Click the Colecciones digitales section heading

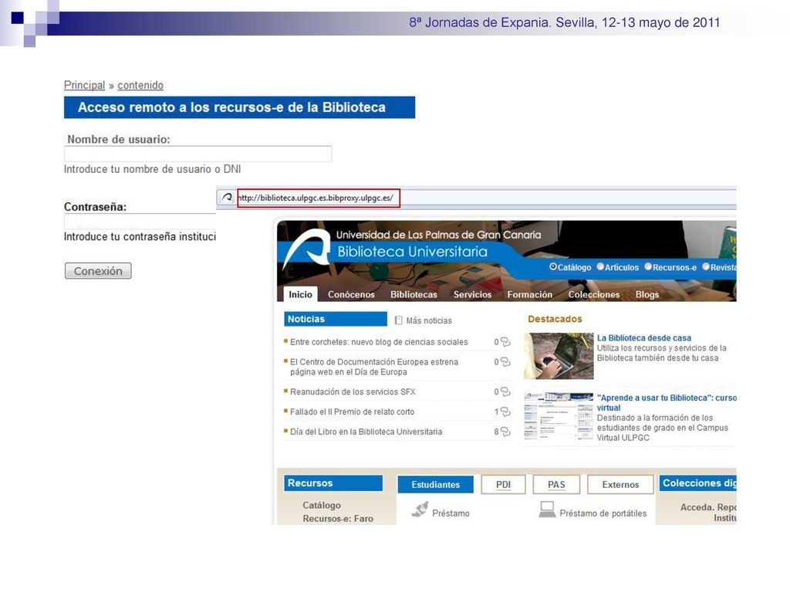tap(697, 483)
